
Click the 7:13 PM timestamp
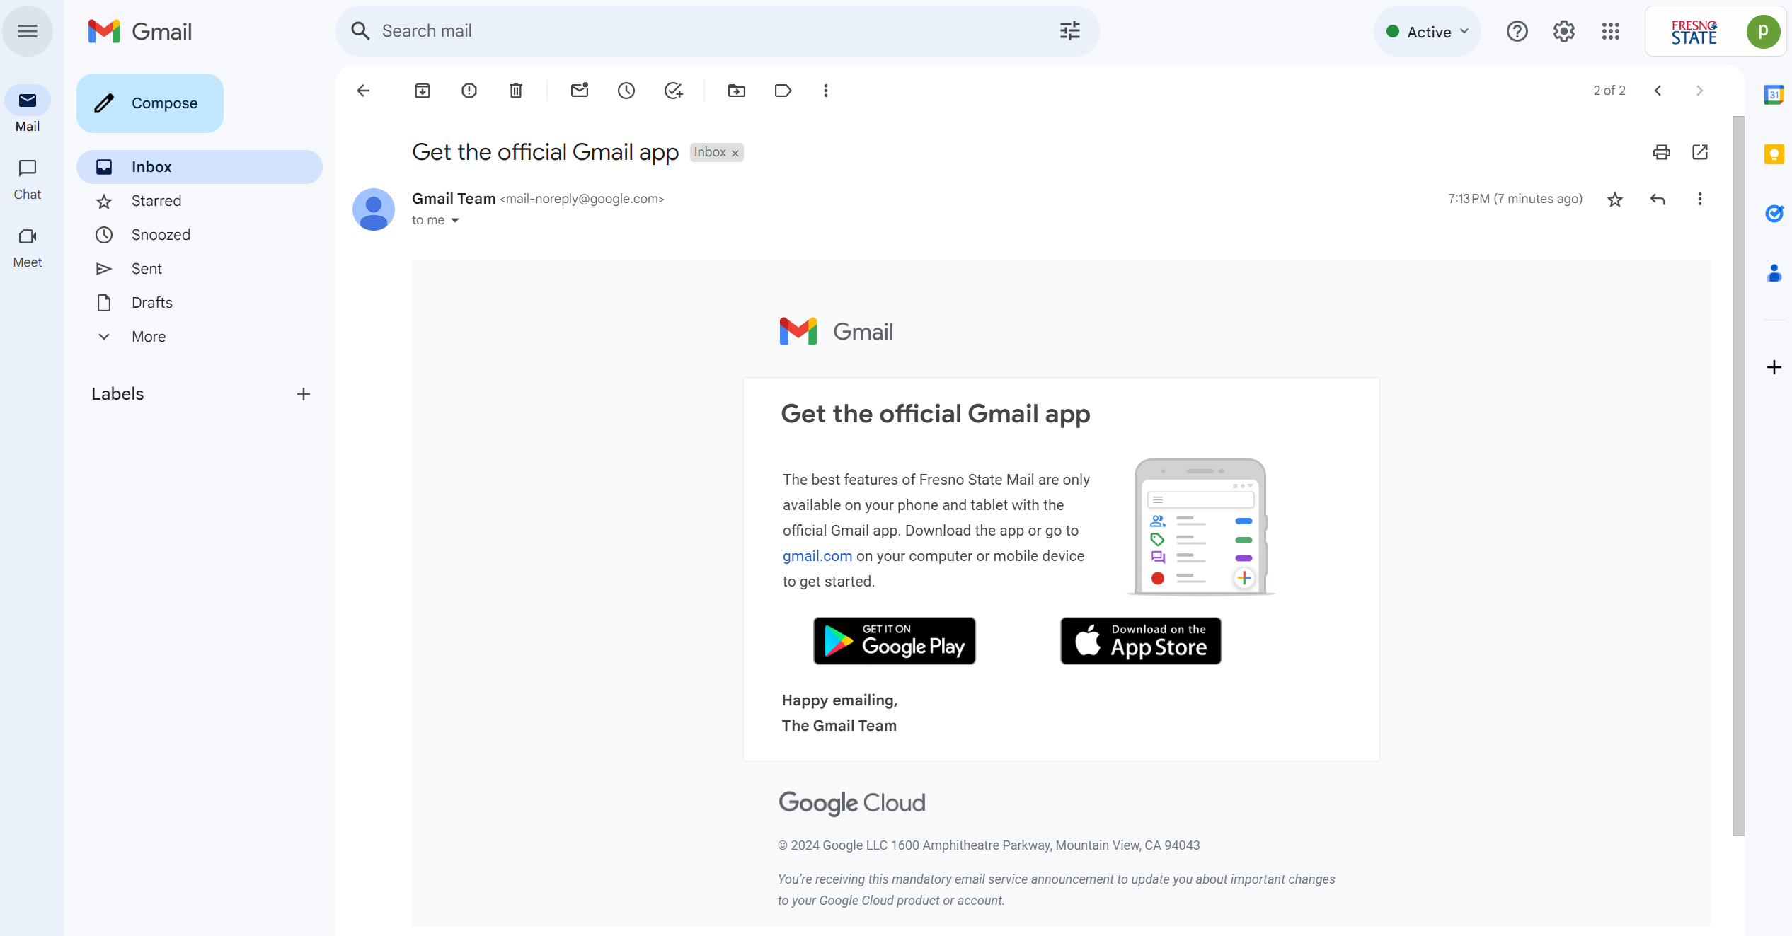1515,199
